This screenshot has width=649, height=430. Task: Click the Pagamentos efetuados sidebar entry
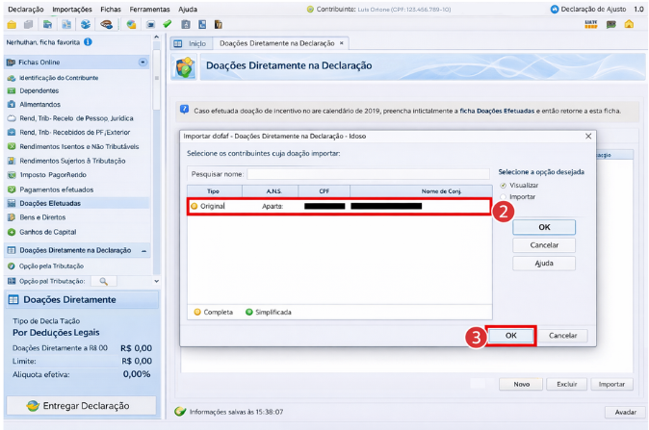pos(56,190)
